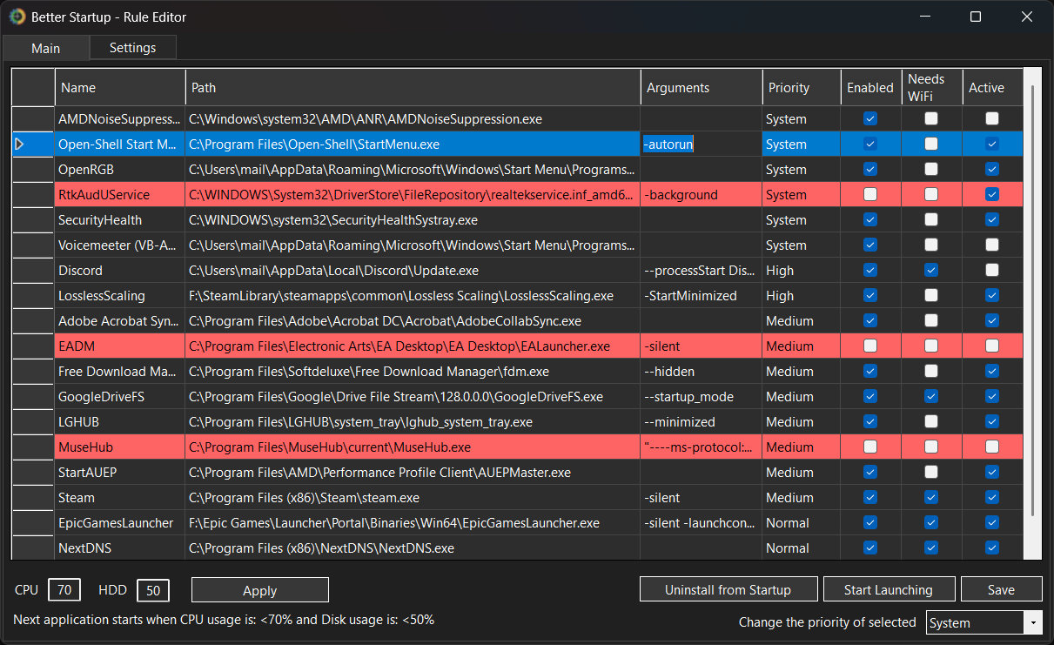This screenshot has height=645, width=1054.
Task: Select the Main tab
Action: click(x=45, y=48)
